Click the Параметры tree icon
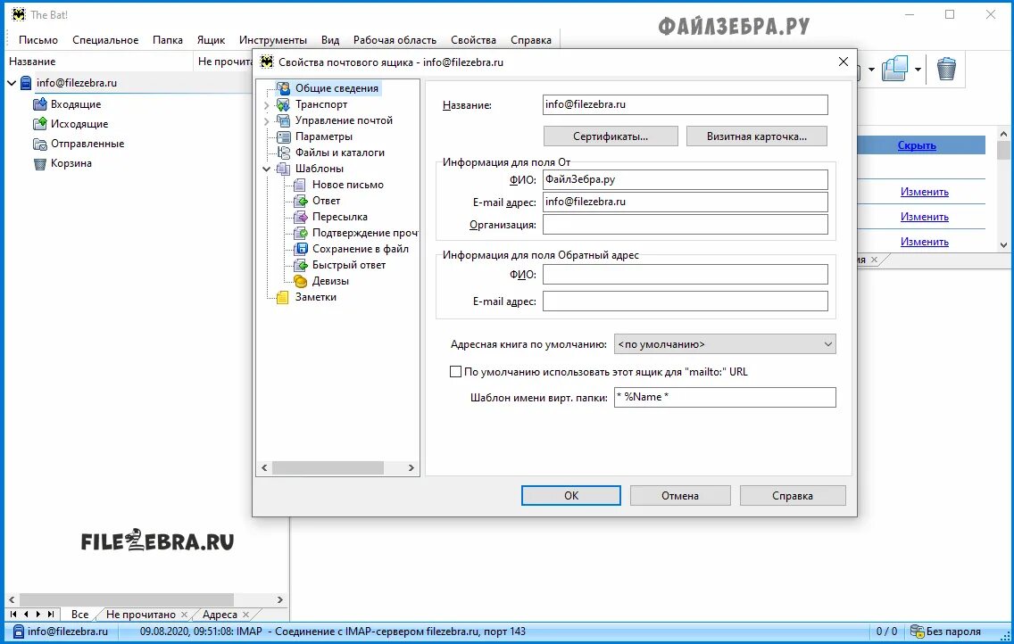This screenshot has width=1014, height=644. tap(283, 136)
